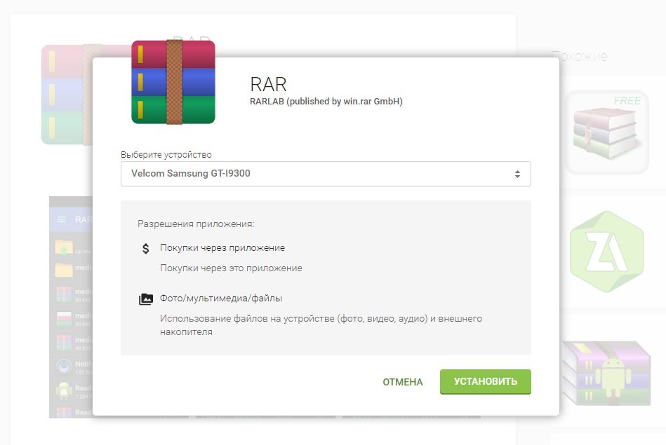The width and height of the screenshot is (666, 445).
Task: Open the hamburger menu in the RAR screenshot
Action: pos(62,220)
